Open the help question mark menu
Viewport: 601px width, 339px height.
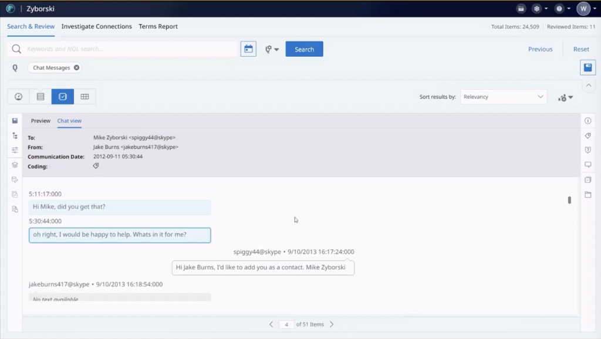tap(562, 8)
